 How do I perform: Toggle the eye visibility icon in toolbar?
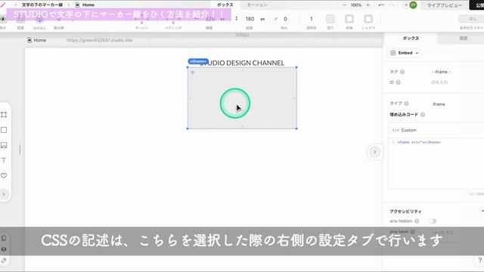(x=3, y=19)
